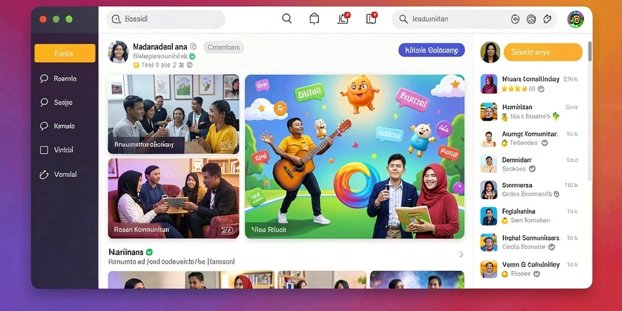Click the avatar left of 'Slerdd anye' button

(490, 52)
